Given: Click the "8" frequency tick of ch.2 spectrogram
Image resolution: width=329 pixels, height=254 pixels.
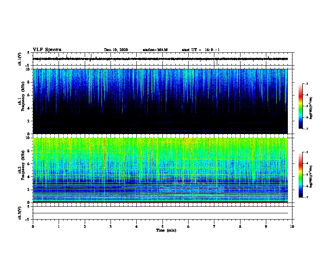Looking at the screenshot, I should pos(29,151).
